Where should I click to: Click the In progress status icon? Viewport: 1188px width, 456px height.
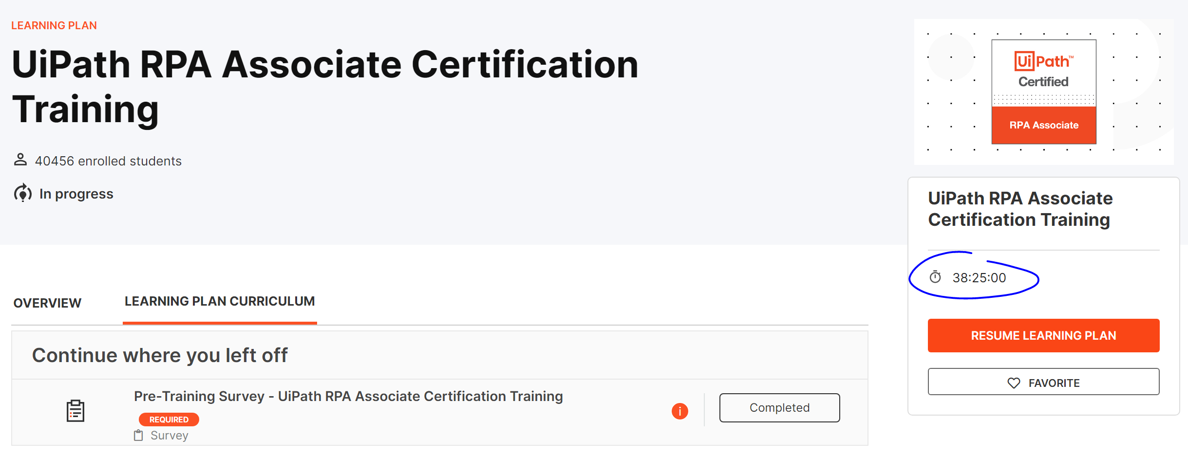point(22,194)
